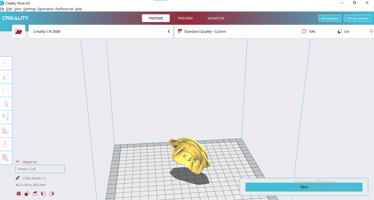The height and width of the screenshot is (200, 374).
Task: Open the Settings menu
Action: (29, 9)
